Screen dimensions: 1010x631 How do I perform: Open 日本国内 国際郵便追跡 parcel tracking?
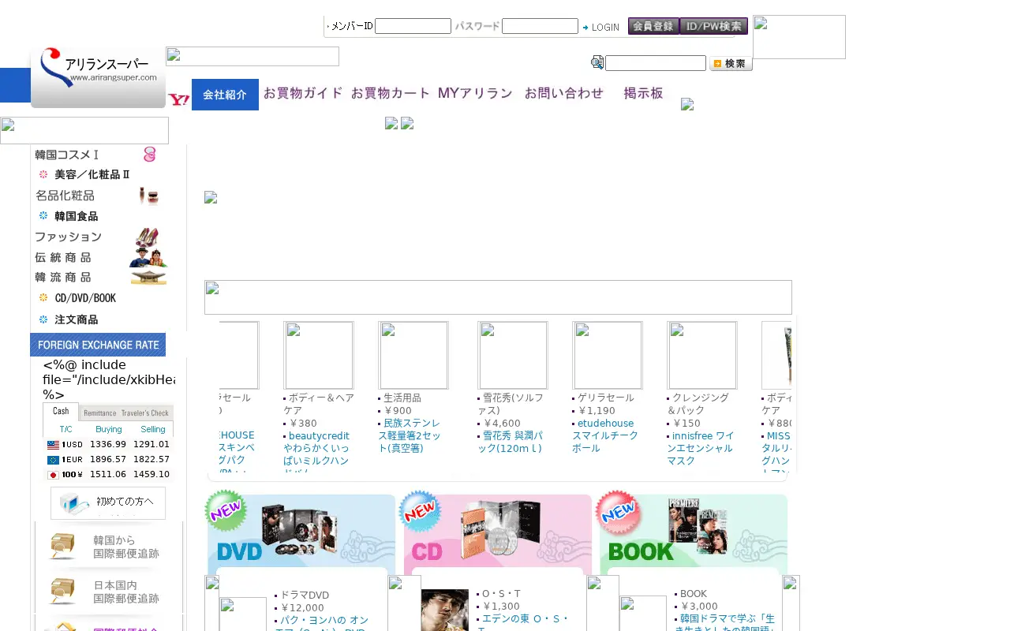click(107, 592)
